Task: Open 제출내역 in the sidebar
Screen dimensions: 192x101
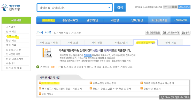Action: point(11,63)
